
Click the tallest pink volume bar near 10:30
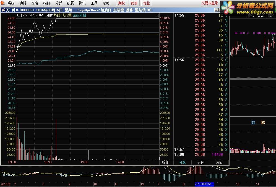point(56,139)
